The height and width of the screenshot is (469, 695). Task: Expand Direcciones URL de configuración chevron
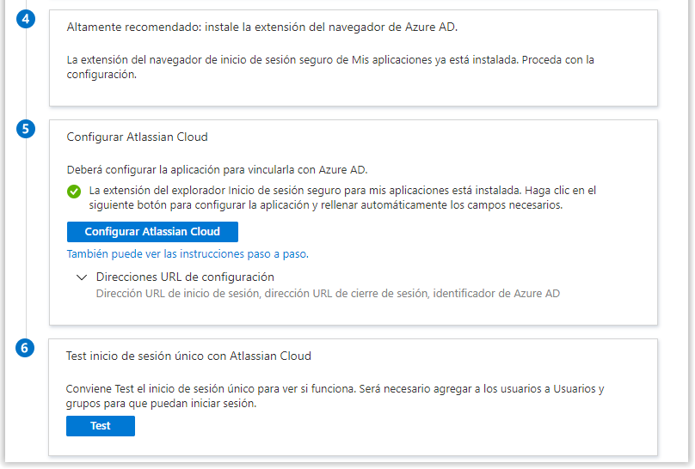(x=82, y=277)
